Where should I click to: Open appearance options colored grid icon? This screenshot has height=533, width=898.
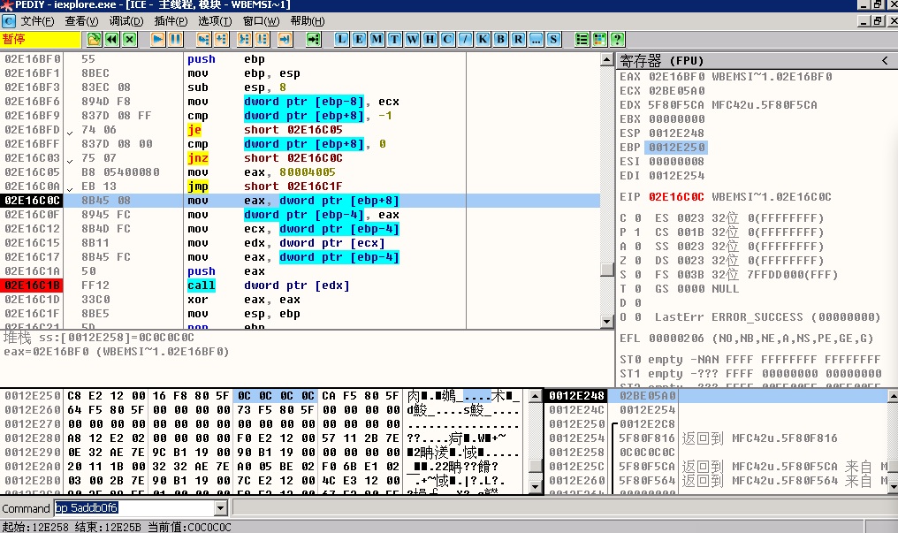click(599, 39)
